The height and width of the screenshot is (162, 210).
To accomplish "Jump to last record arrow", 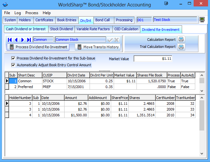I will [29, 40].
